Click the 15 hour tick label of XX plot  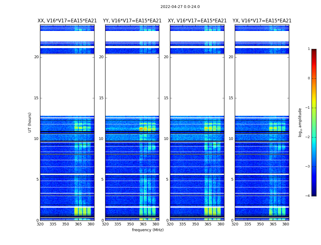pos(36,98)
